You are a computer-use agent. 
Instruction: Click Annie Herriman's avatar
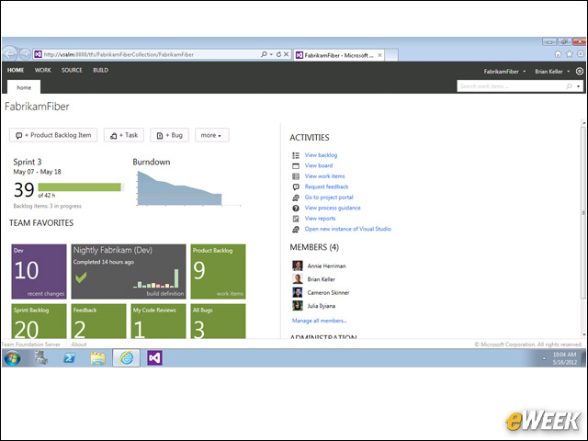tap(298, 266)
